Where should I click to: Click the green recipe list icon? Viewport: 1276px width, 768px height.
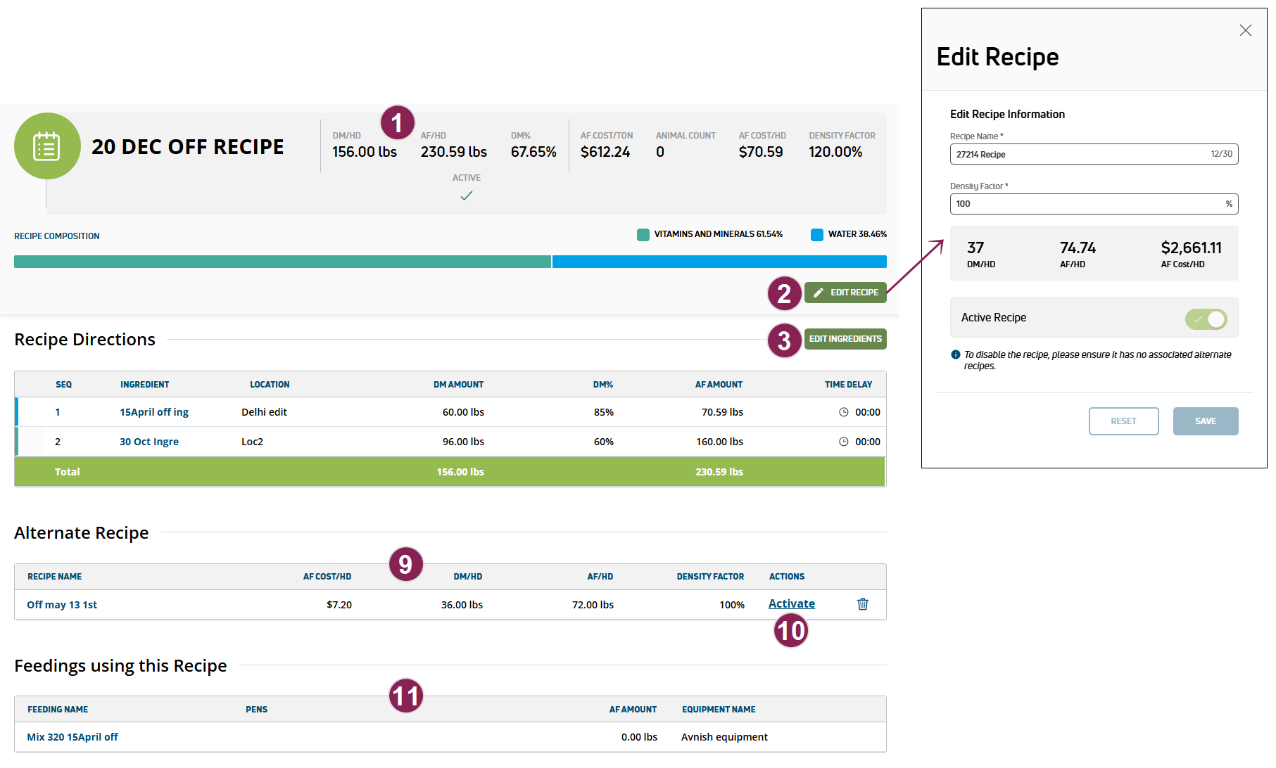[47, 146]
